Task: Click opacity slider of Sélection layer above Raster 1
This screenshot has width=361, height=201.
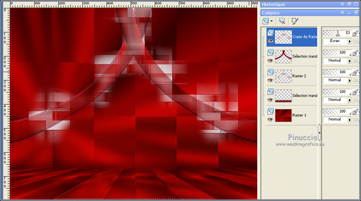Action: pos(337,92)
